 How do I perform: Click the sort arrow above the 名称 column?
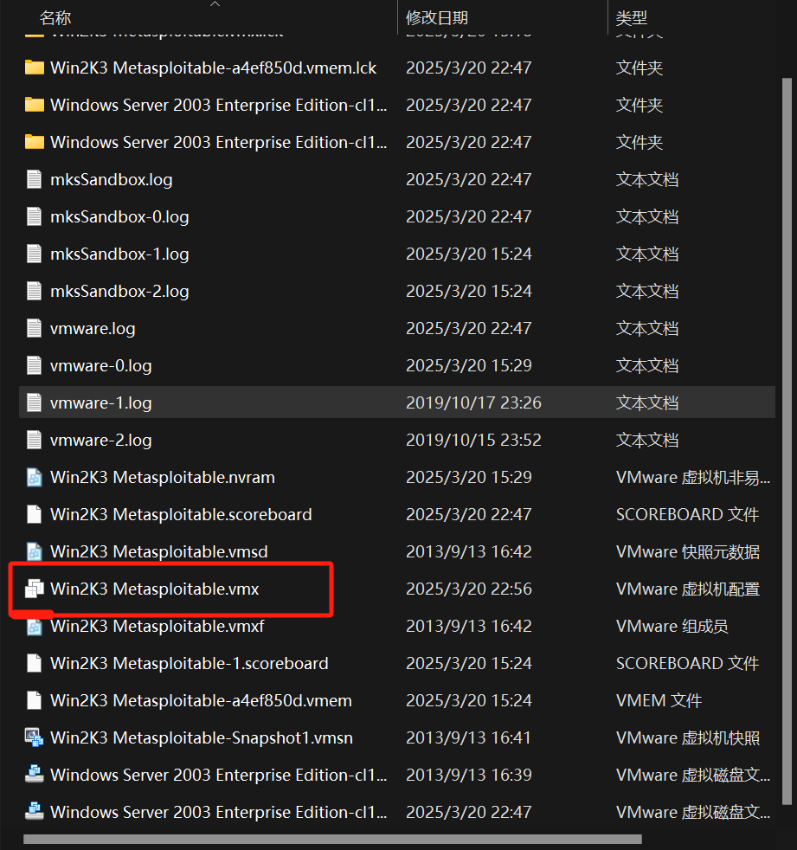(215, 4)
